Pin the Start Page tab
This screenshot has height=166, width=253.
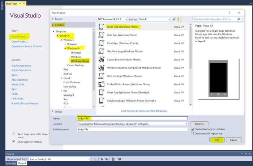(20, 4)
